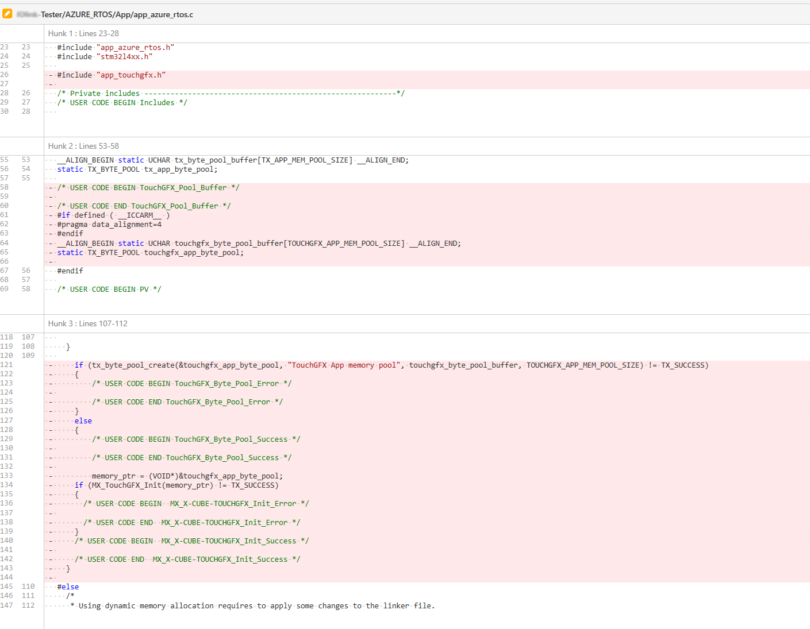Click the Private includes comment line

pyautogui.click(x=230, y=94)
